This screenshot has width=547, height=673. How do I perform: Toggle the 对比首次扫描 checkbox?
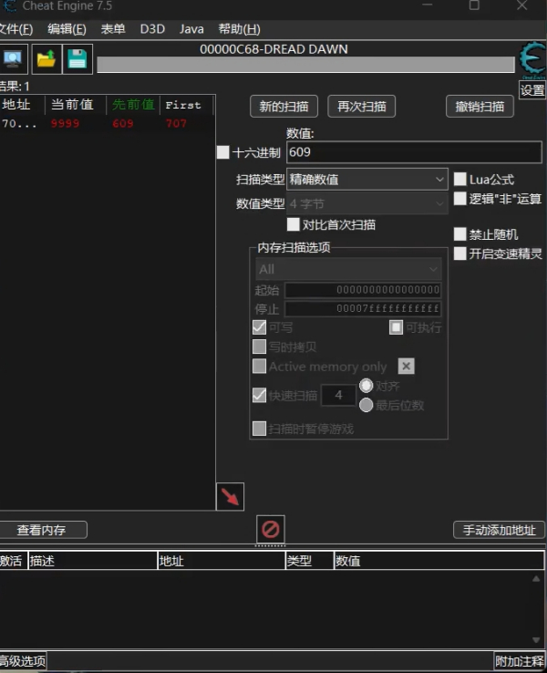[x=294, y=224]
